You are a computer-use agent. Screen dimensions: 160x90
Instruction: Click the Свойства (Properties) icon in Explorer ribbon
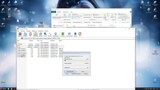coord(112,15)
